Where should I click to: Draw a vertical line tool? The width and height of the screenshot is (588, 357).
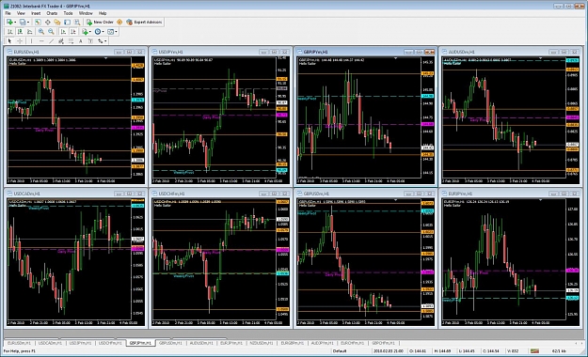31,40
